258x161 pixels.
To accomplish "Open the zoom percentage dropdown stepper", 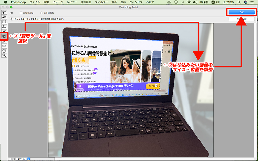I will coord(29,159).
